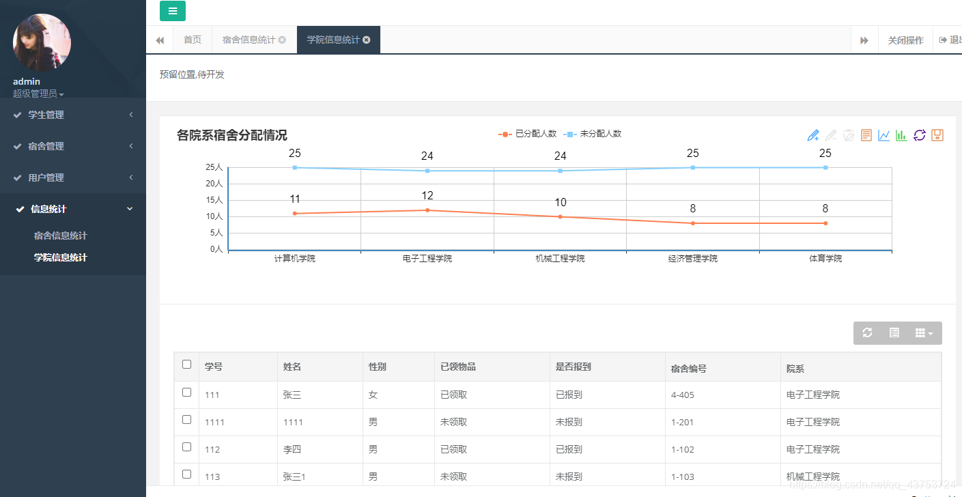Select the checkbox for student 111
The width and height of the screenshot is (962, 497).
(x=186, y=393)
